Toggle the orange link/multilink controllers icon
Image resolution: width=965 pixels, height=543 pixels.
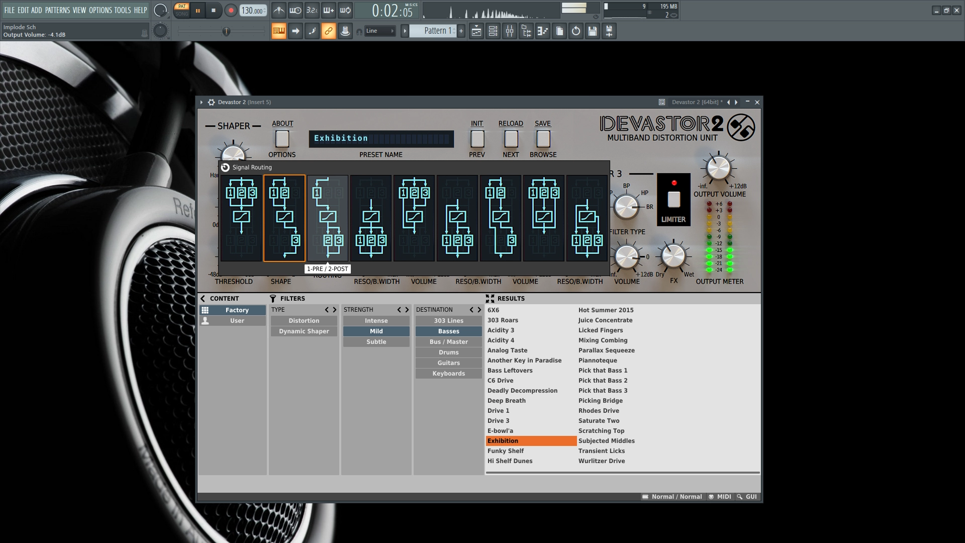pyautogui.click(x=329, y=31)
